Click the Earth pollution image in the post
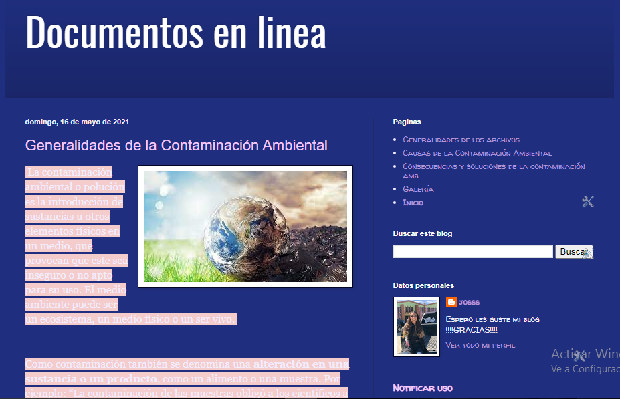Viewport: 620px width, 399px height. click(x=245, y=226)
